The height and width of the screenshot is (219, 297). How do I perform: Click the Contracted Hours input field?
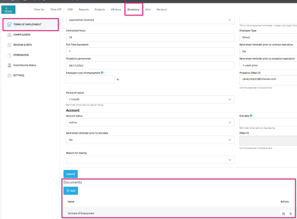click(x=149, y=38)
